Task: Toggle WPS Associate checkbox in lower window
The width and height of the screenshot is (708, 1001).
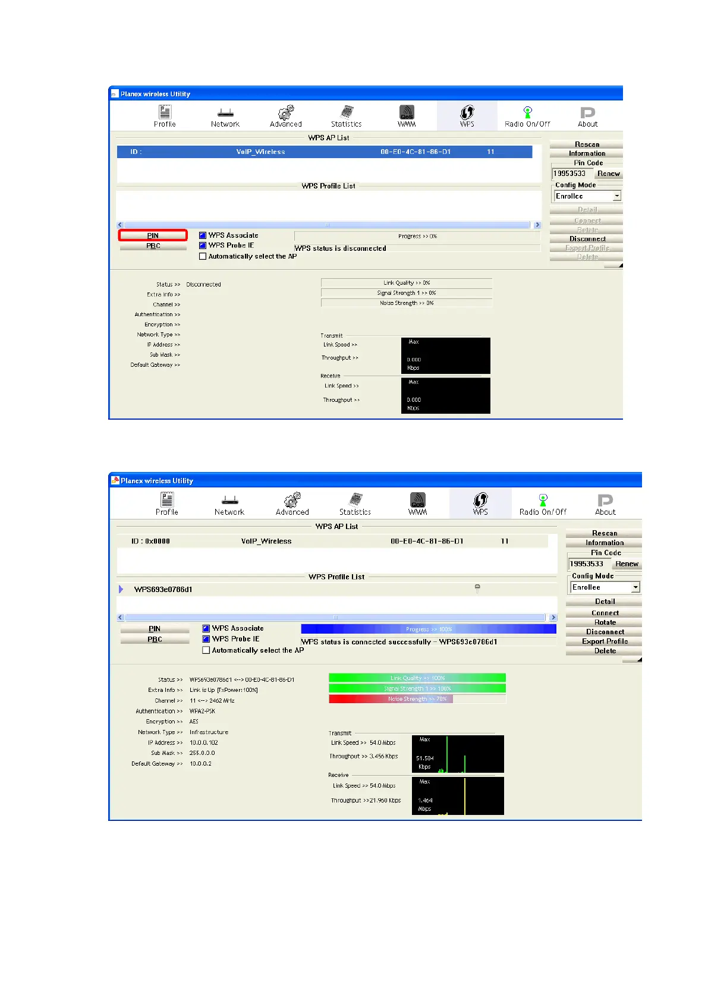Action: click(206, 628)
